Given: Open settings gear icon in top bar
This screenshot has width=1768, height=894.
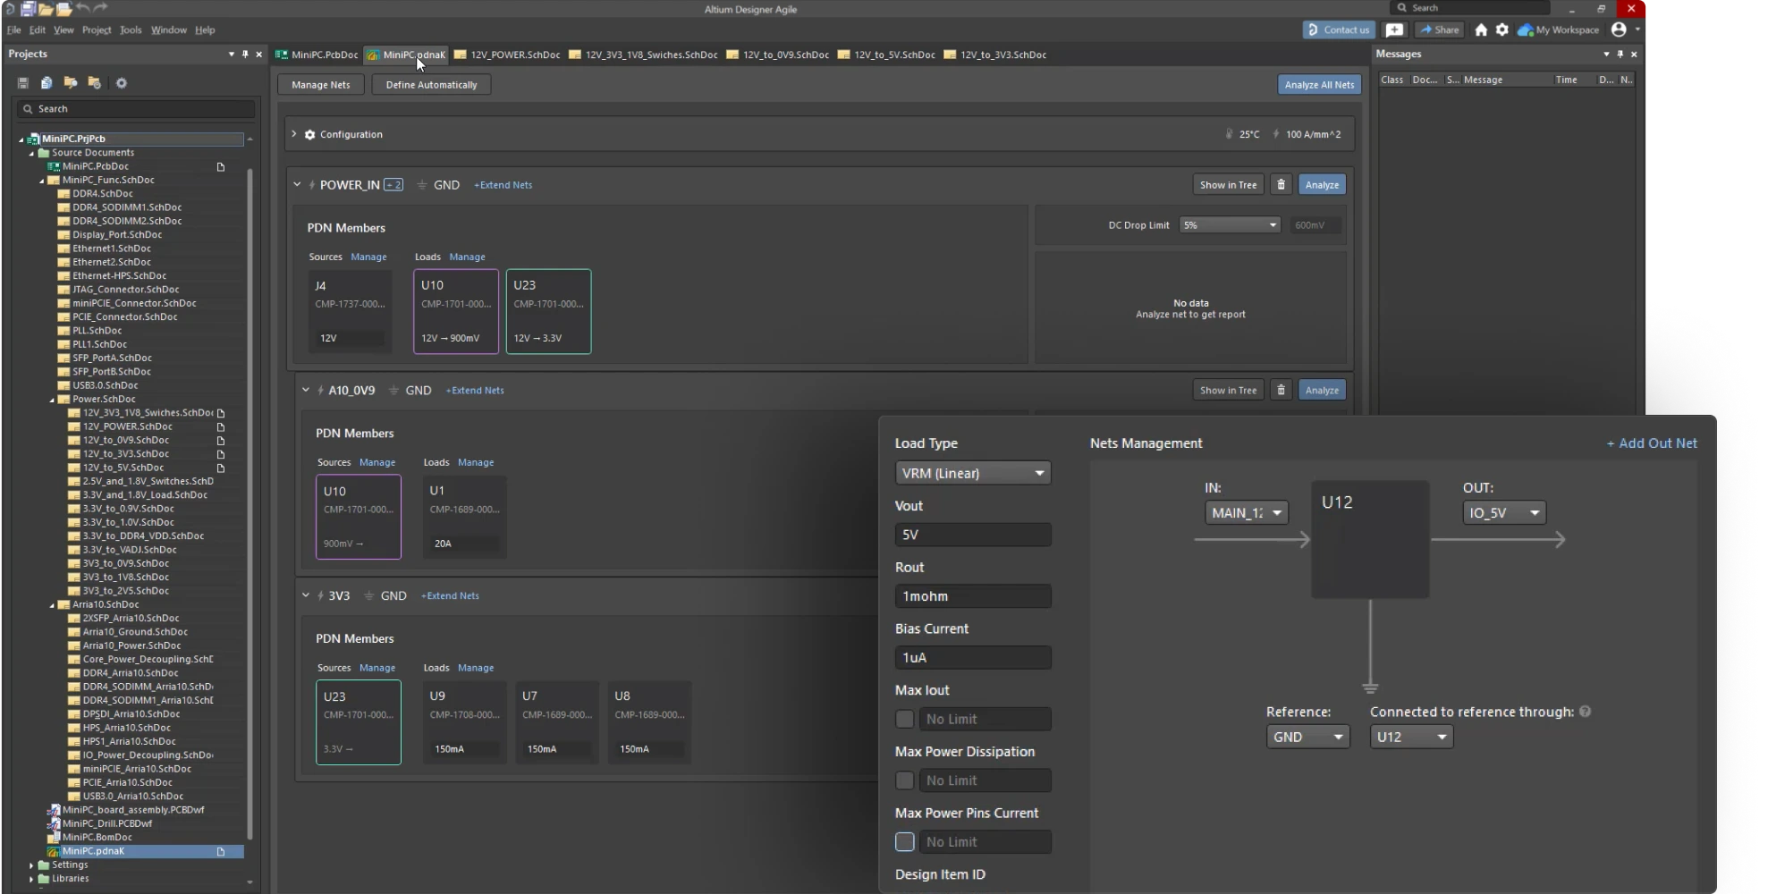Looking at the screenshot, I should point(1502,30).
